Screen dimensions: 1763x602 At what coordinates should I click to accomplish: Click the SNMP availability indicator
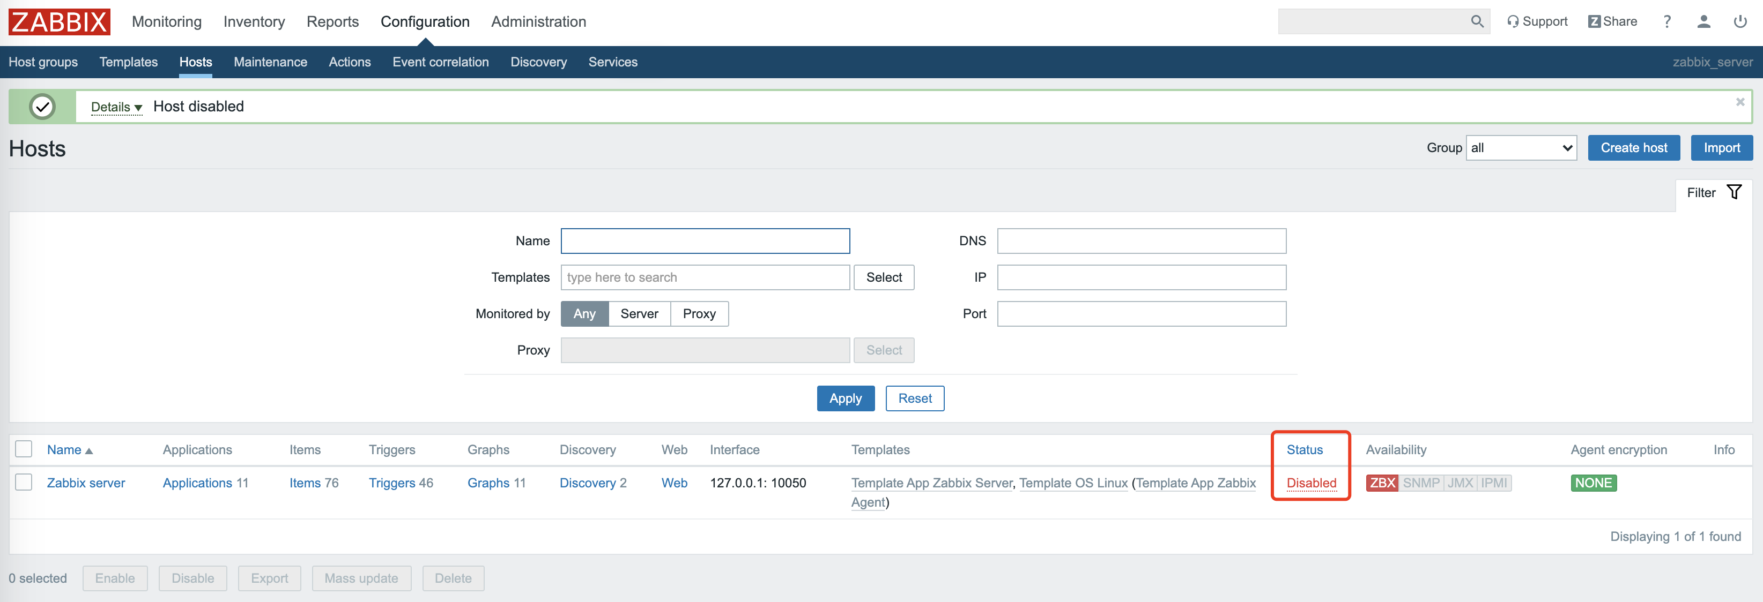tap(1421, 483)
